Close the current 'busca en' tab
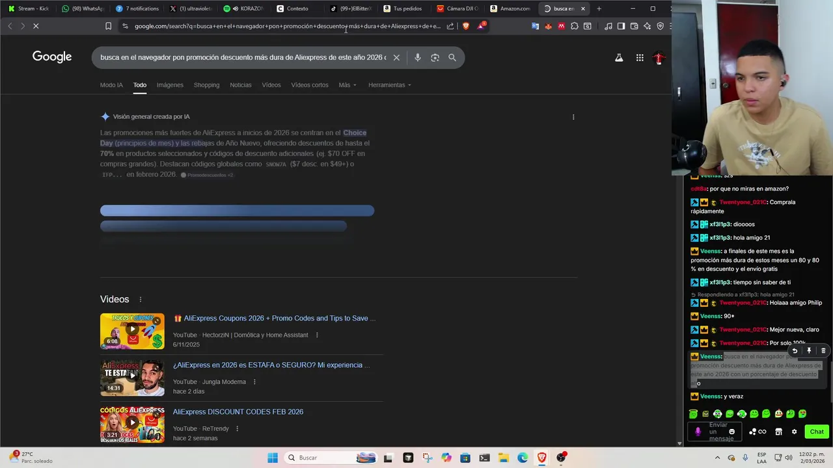The height and width of the screenshot is (468, 833). point(583,8)
